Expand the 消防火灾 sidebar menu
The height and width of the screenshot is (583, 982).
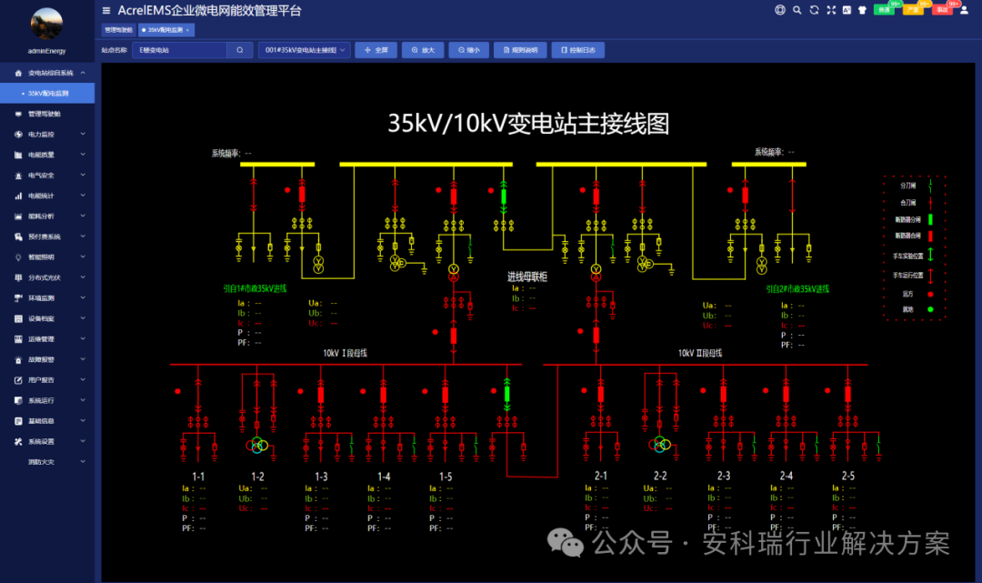[x=47, y=461]
